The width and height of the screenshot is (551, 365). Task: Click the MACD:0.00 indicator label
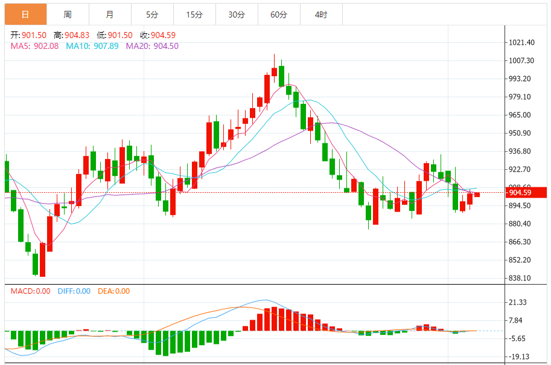pyautogui.click(x=31, y=291)
